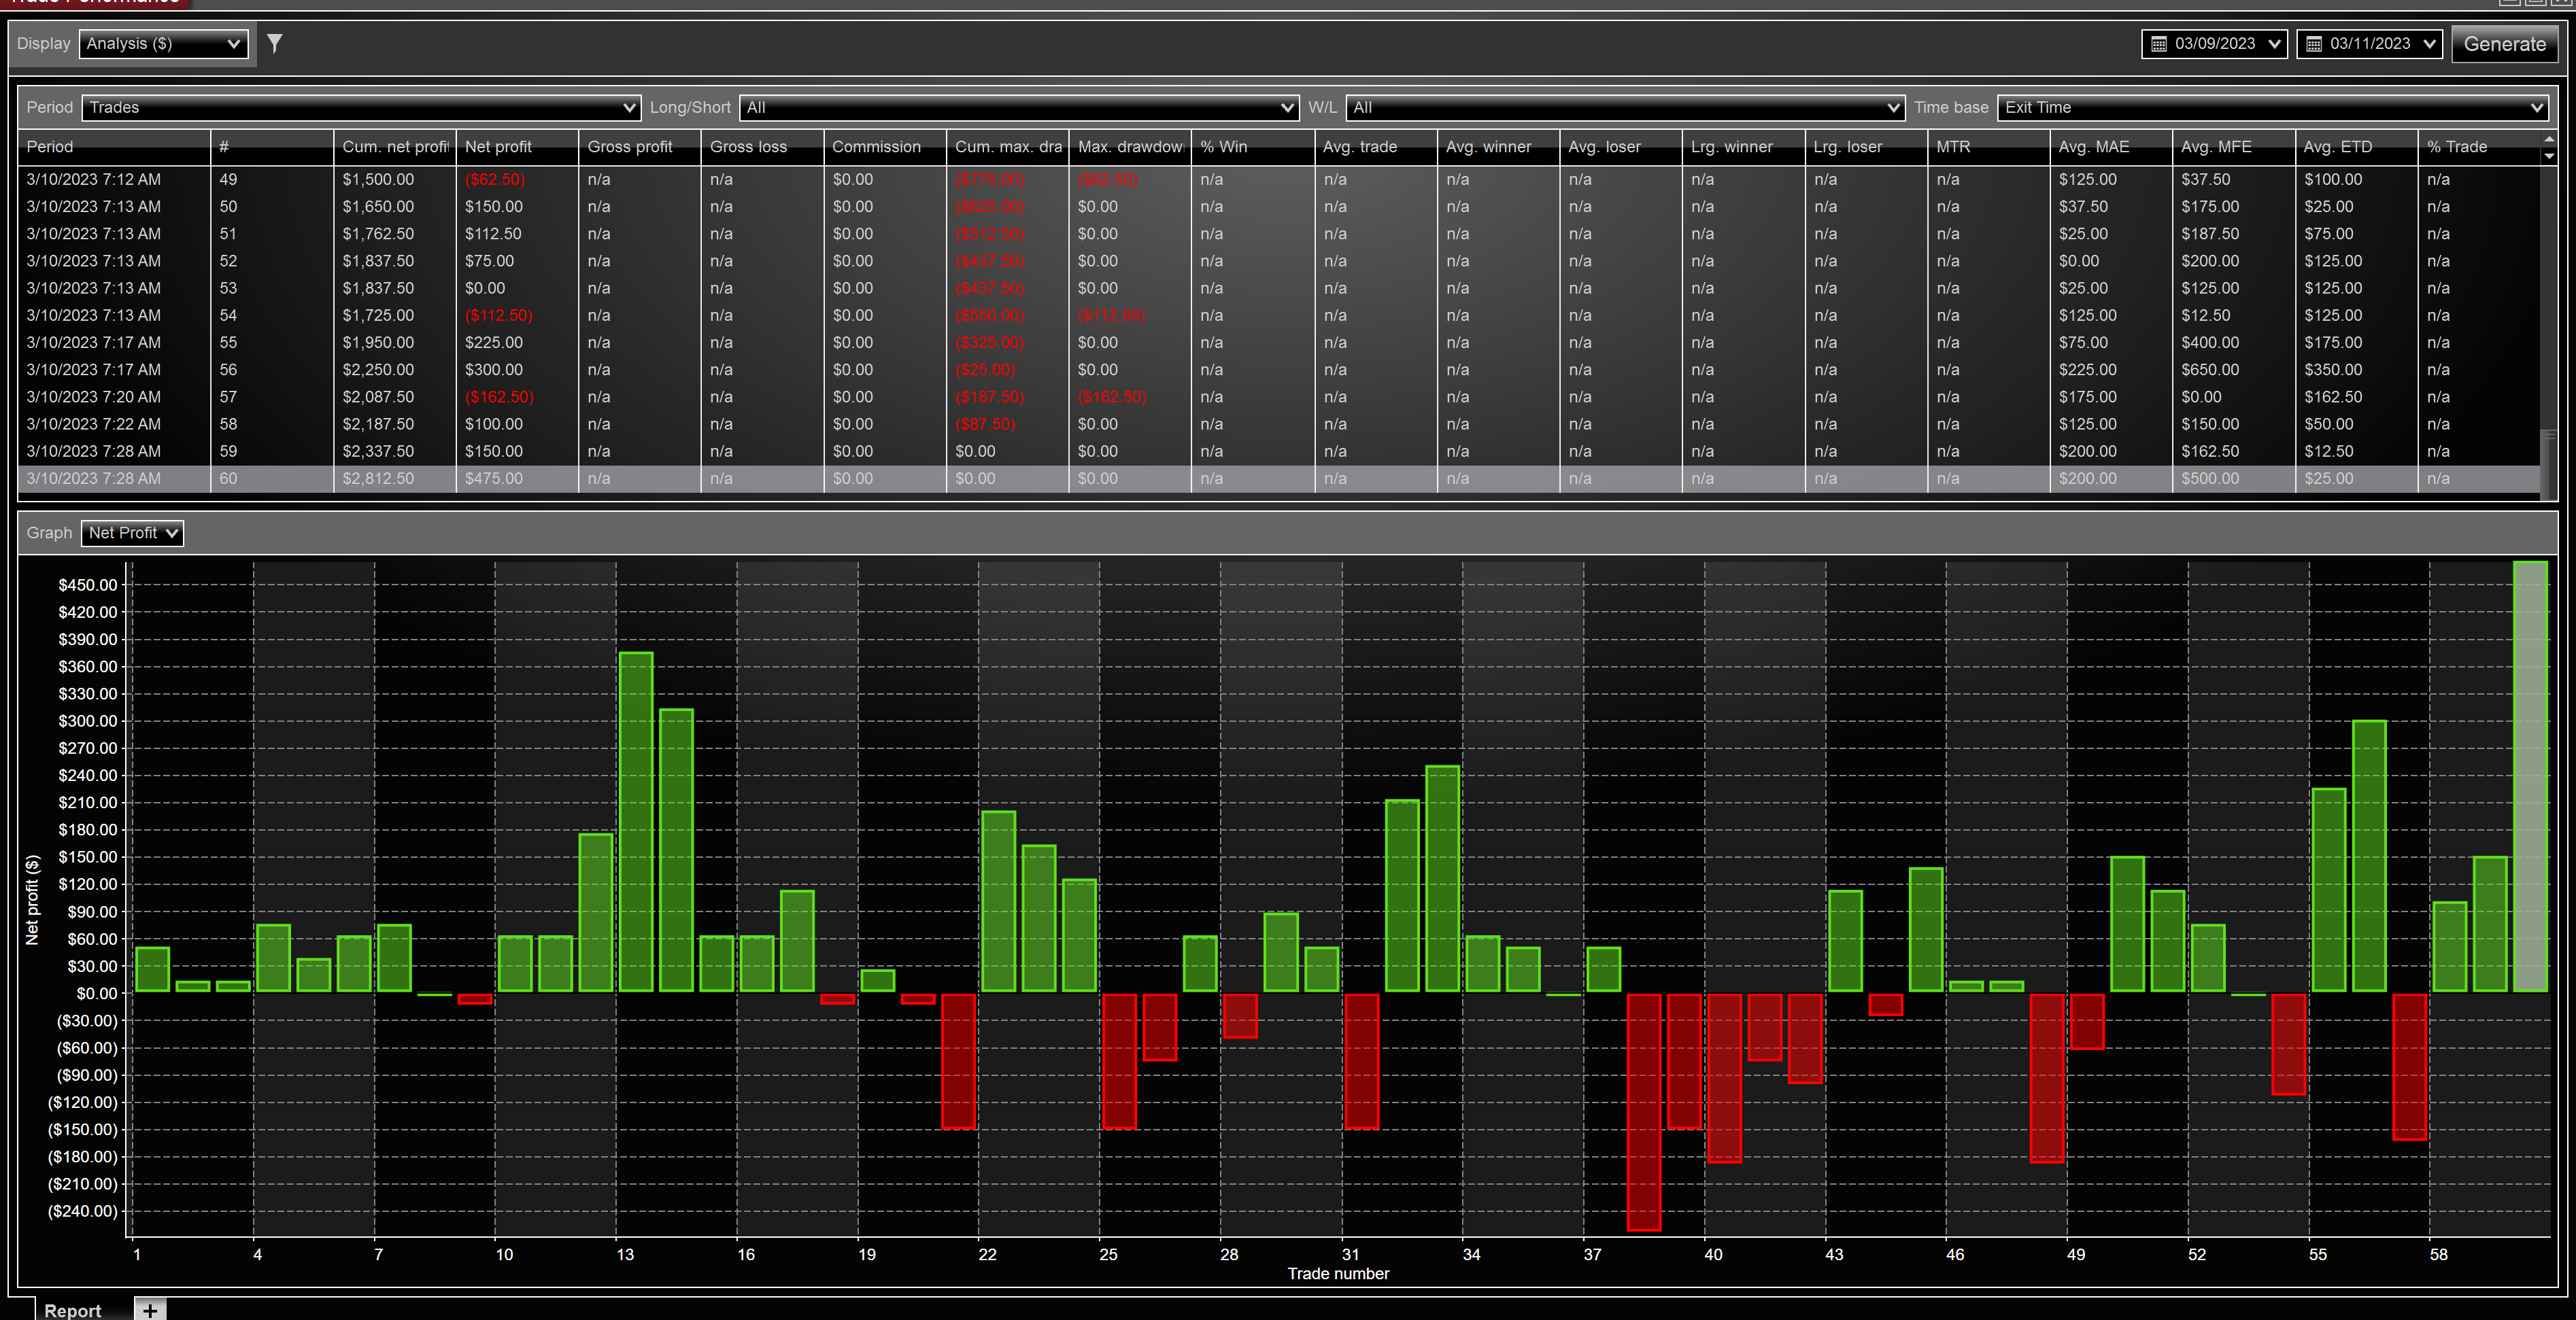
Task: Sort by the Net profit column header
Action: point(517,147)
